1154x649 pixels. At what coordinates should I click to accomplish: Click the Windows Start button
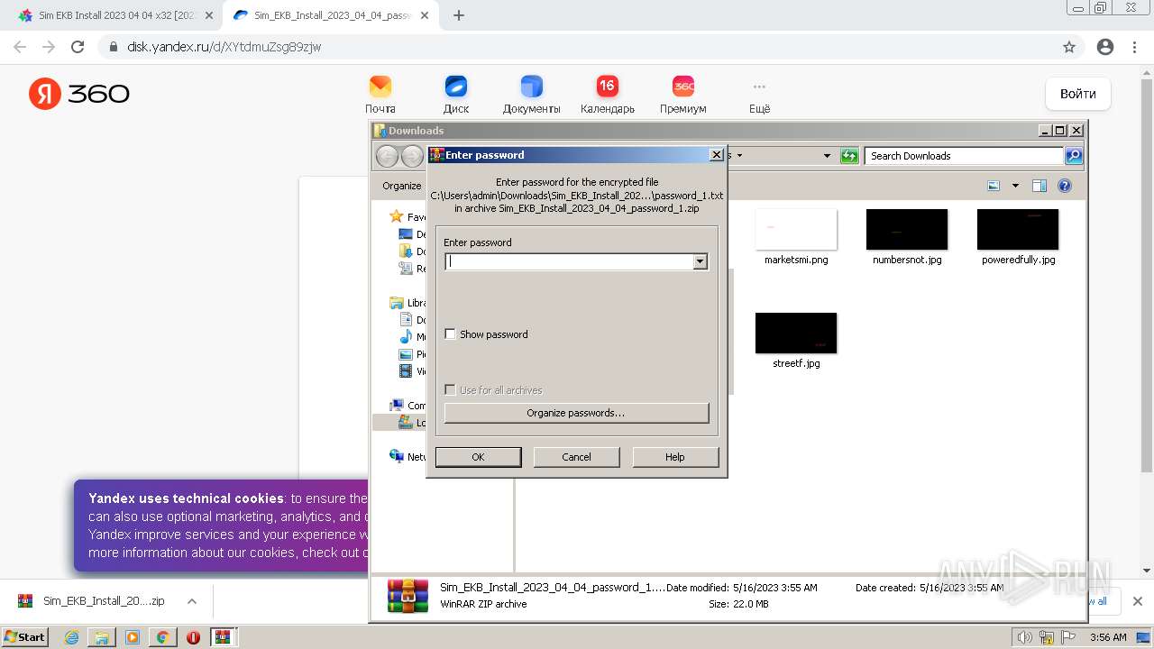click(x=25, y=637)
